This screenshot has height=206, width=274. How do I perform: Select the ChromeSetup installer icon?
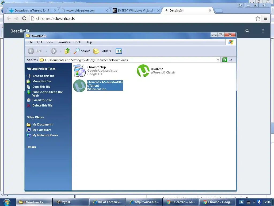(79, 71)
